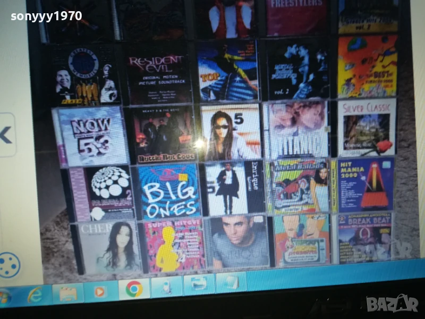Open the Windows Start menu

pos(4,296)
